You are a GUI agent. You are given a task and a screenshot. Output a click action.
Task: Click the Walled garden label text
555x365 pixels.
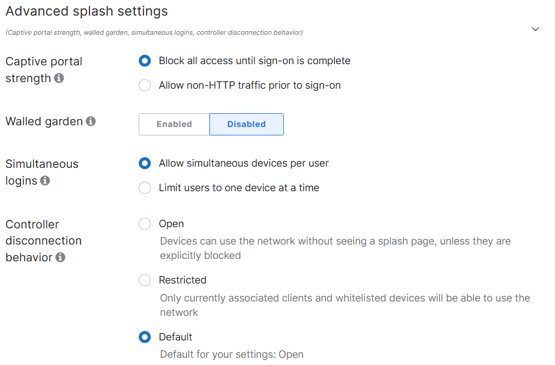coord(44,121)
